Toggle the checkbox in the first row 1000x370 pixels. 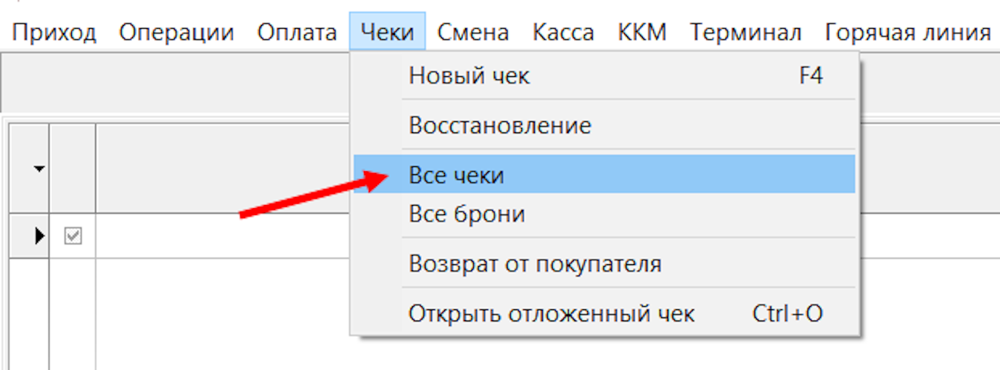click(73, 236)
